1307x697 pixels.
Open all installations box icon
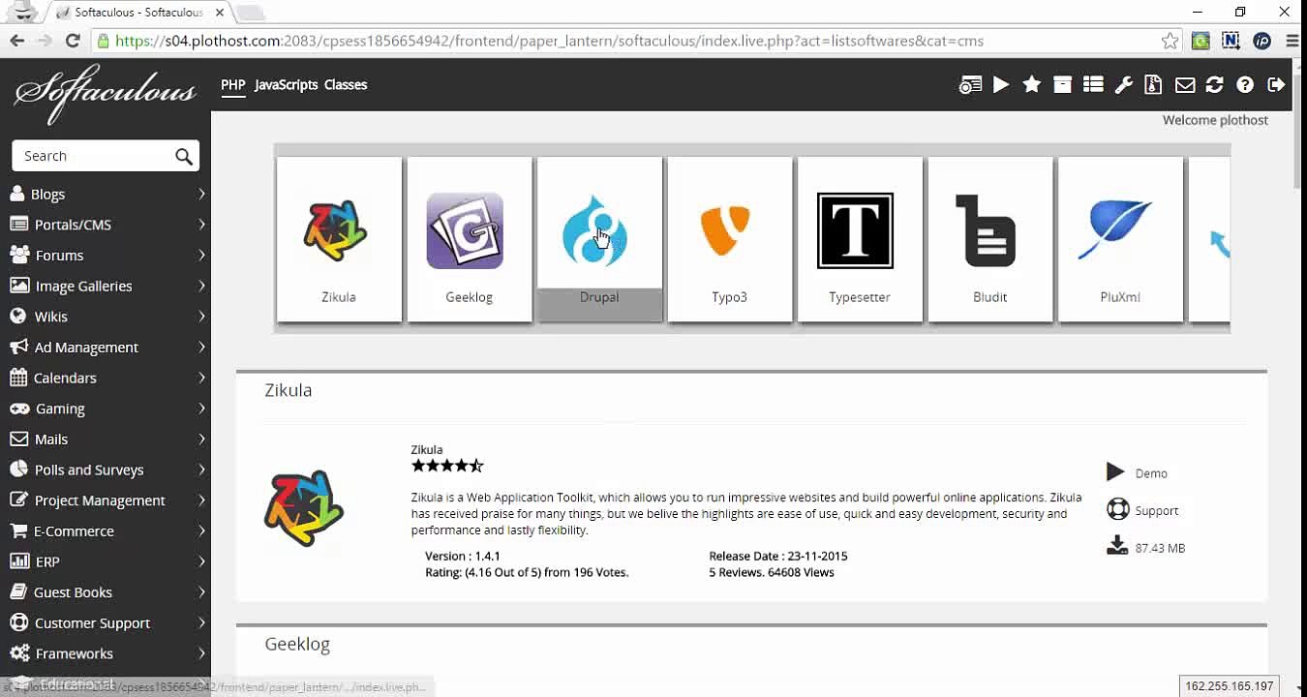(1062, 85)
